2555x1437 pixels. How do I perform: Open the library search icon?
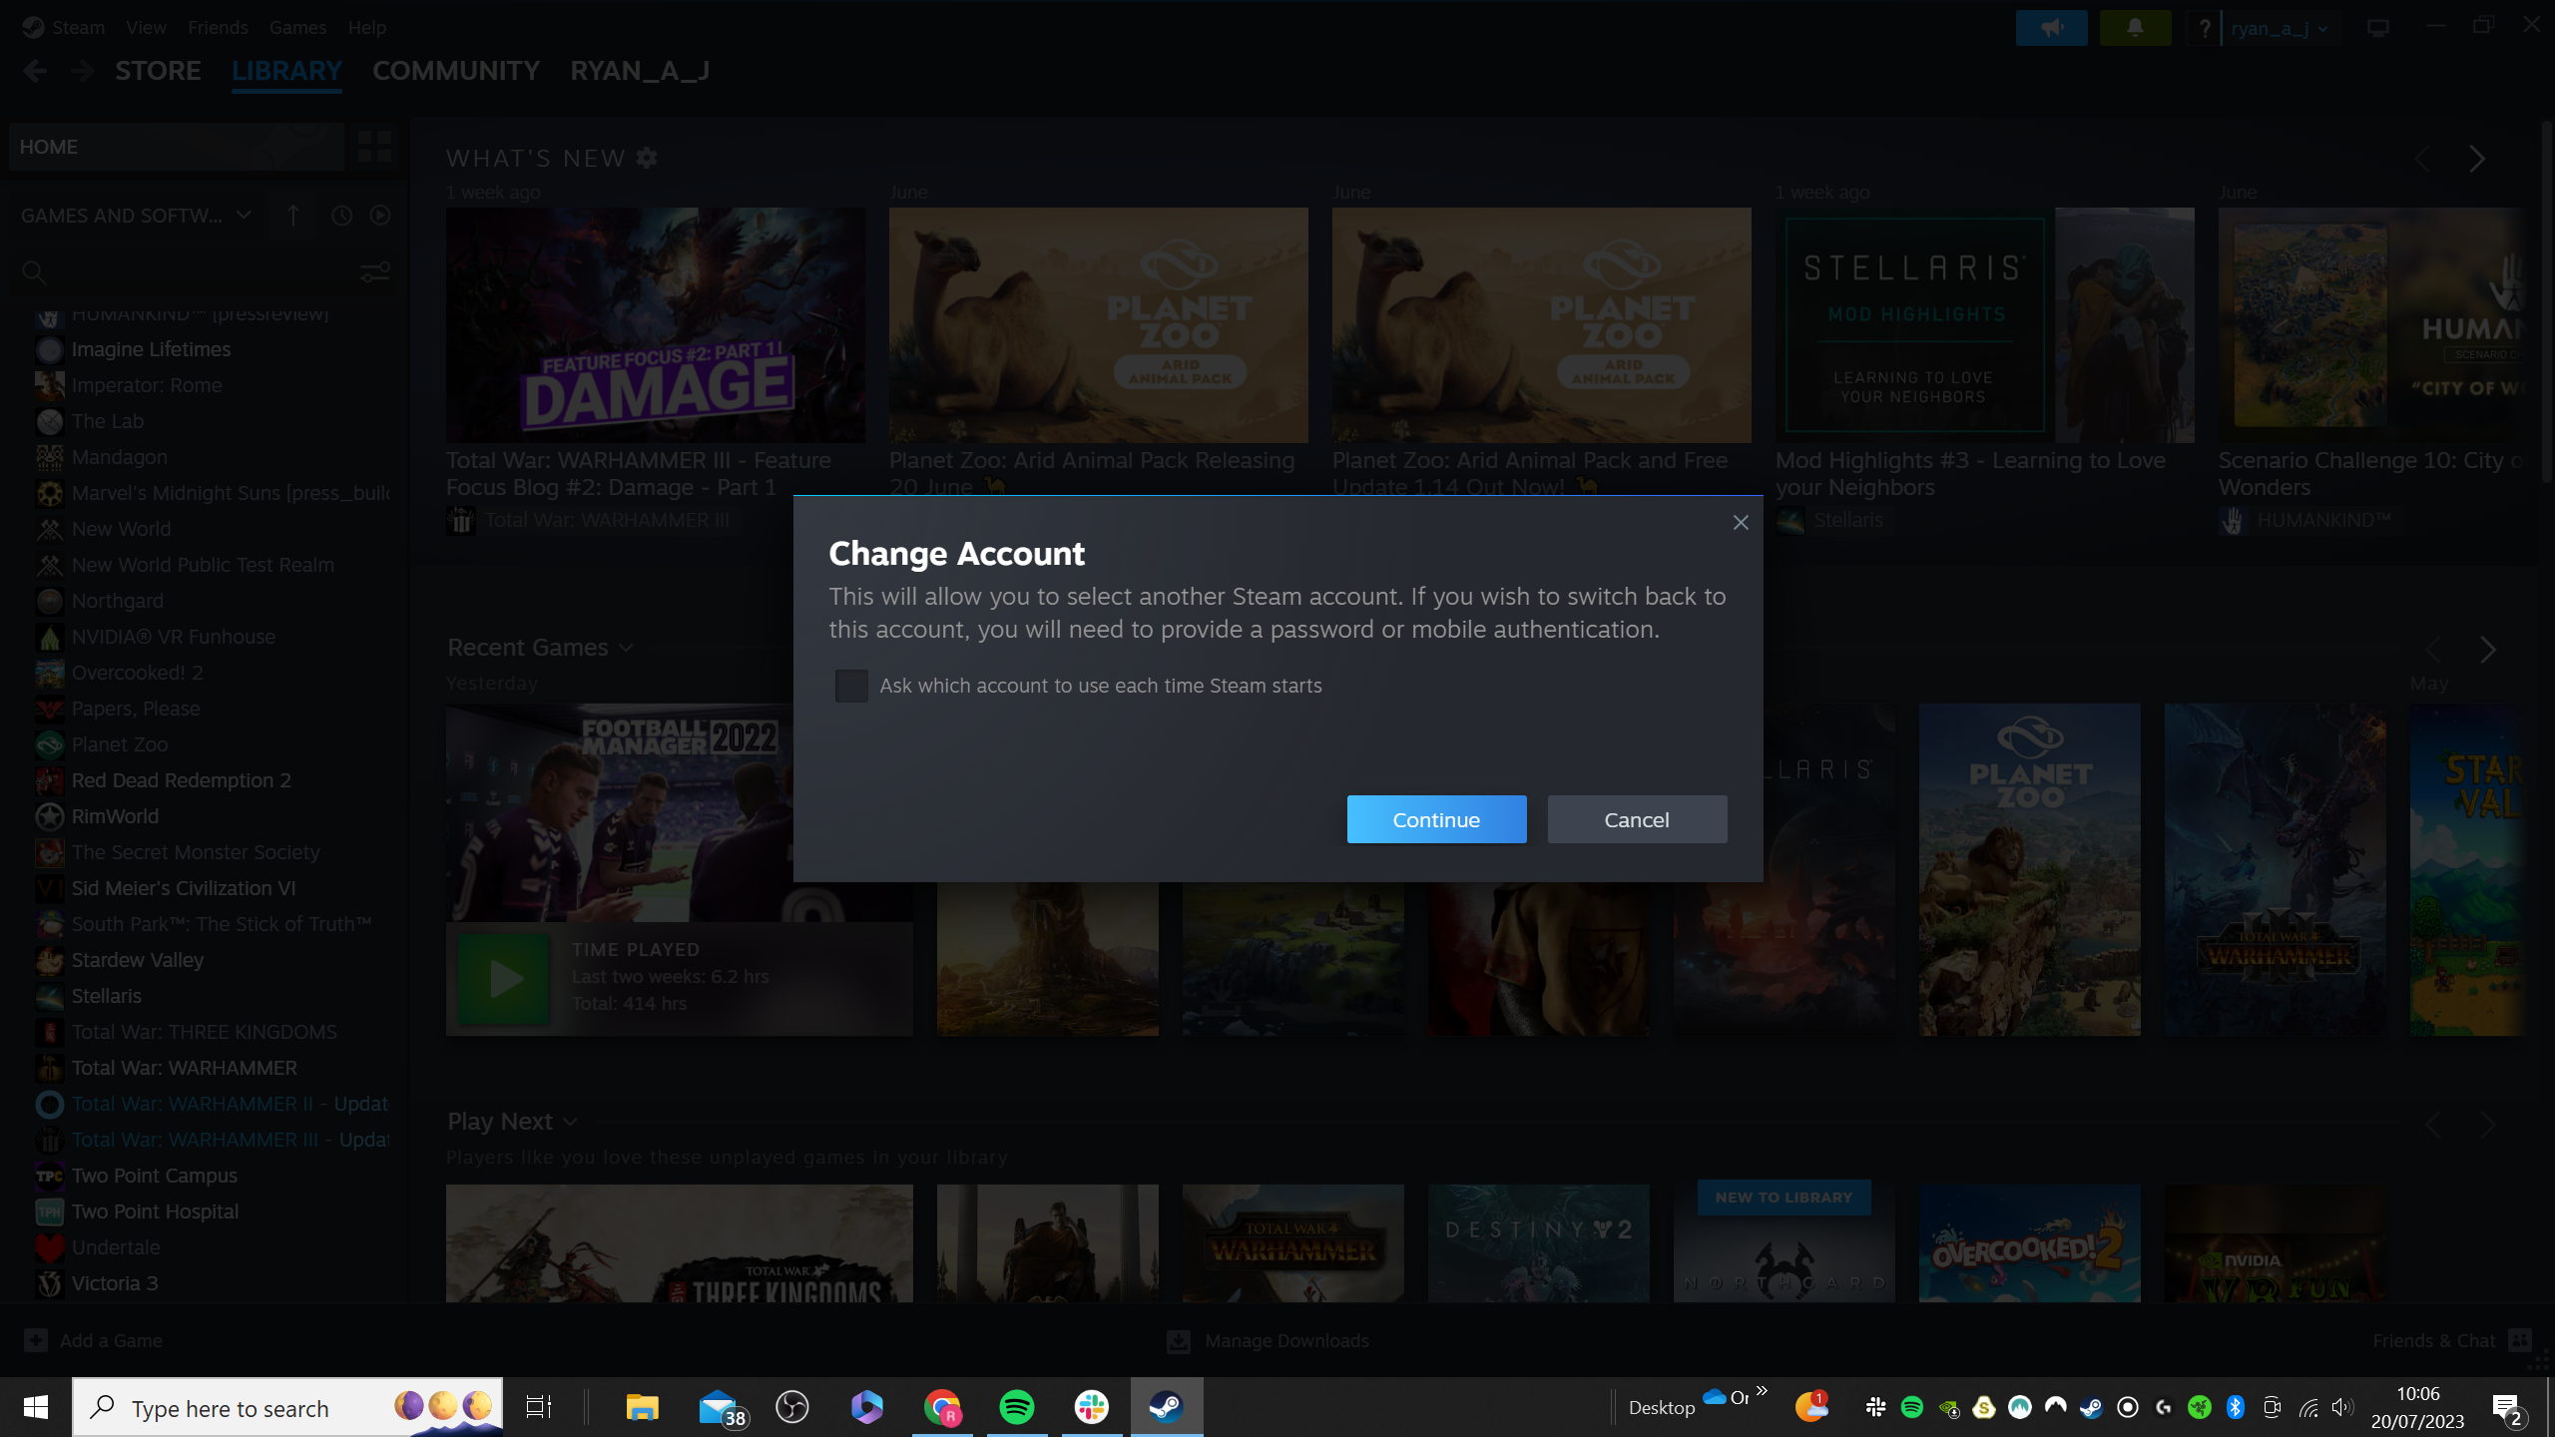(33, 271)
